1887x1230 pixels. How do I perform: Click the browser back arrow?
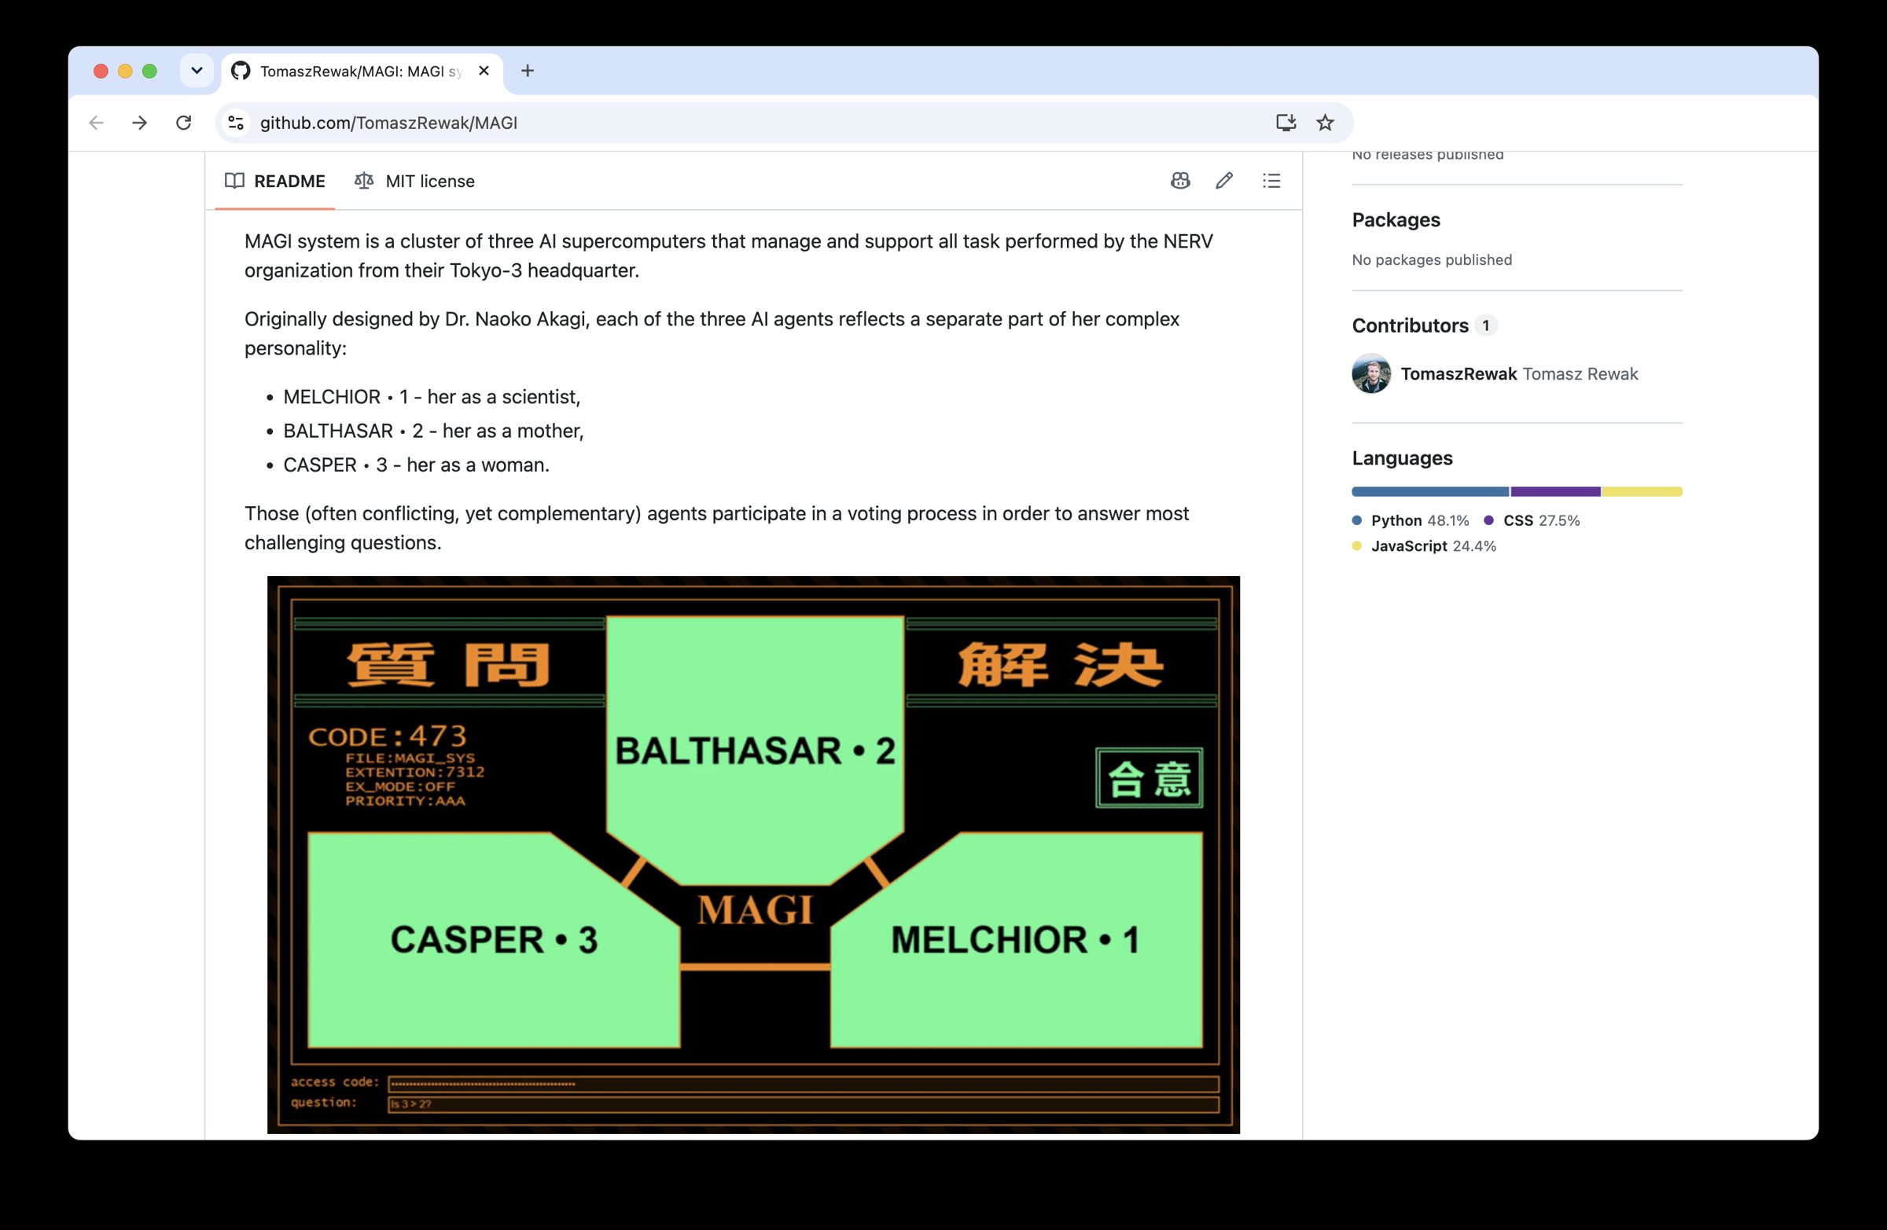[96, 123]
